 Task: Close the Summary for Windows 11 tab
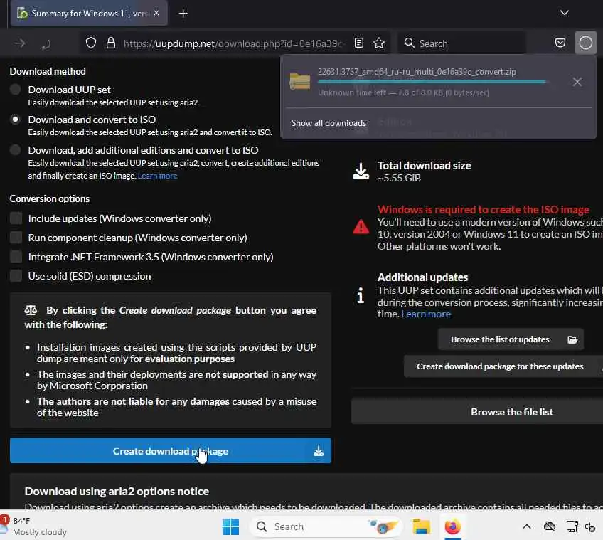[156, 13]
